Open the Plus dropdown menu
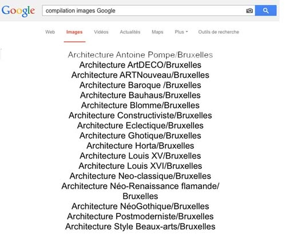This screenshot has height=242, width=286. pyautogui.click(x=181, y=32)
